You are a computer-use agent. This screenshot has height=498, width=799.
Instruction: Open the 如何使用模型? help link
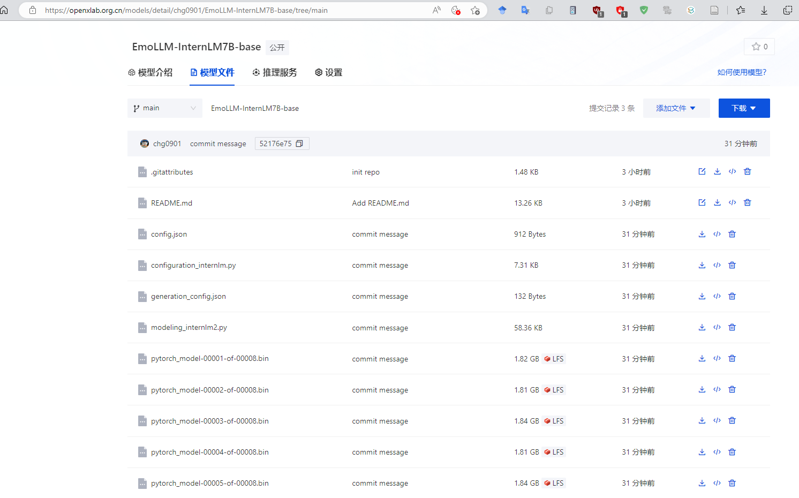pos(742,72)
